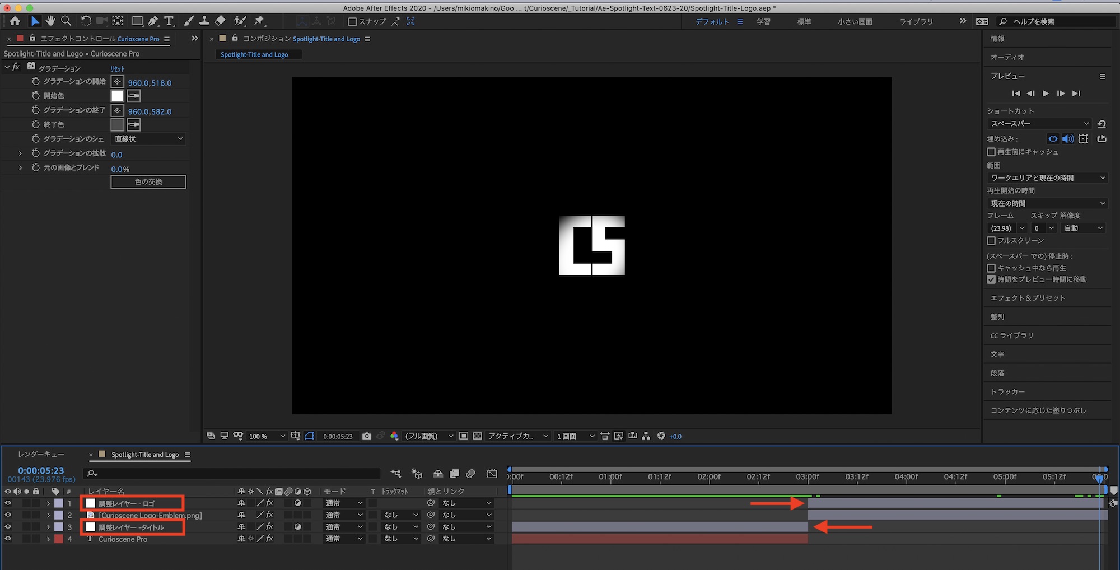Enable the フルスクリーン checkbox
Screen dimensions: 1120x570
[x=991, y=240]
